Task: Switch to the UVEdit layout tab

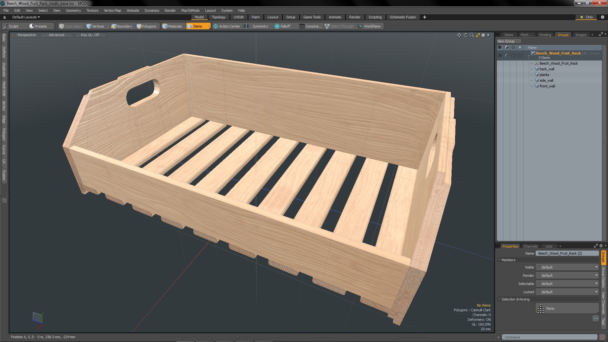Action: coord(238,17)
